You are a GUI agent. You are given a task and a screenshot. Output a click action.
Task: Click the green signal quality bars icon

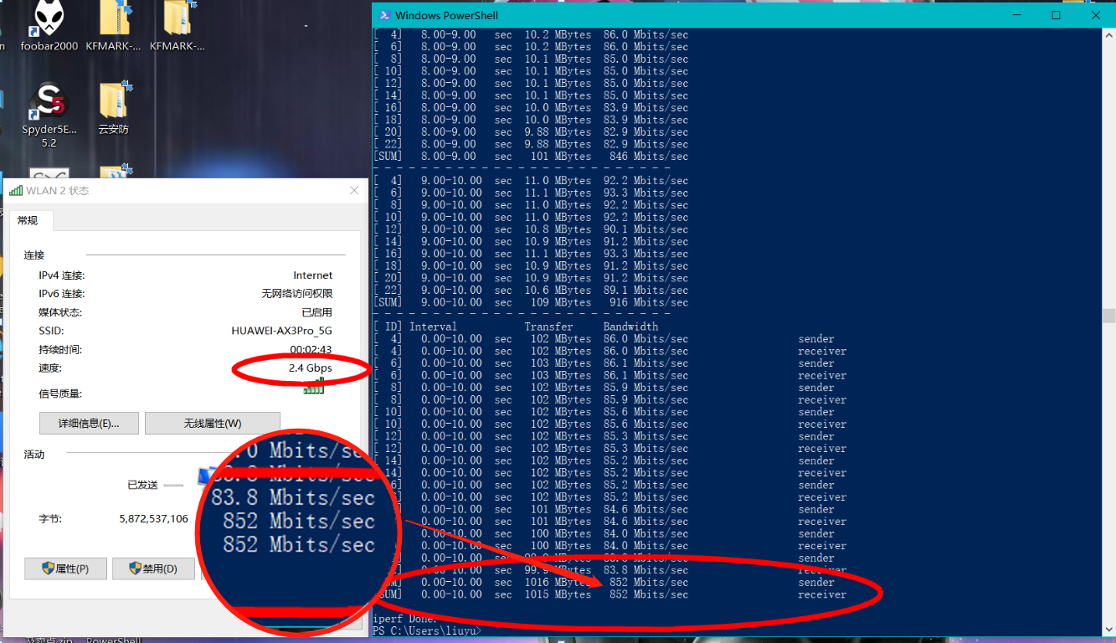point(313,387)
